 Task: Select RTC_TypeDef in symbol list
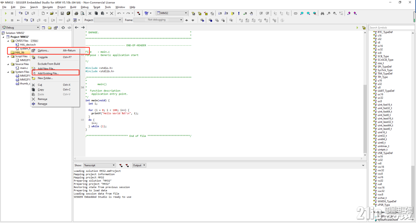(385, 32)
